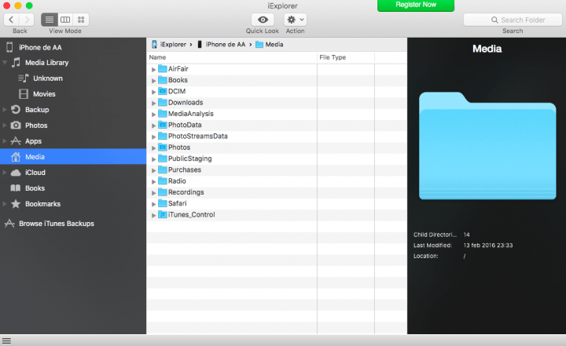
Task: Select the Safari folder icon
Action: tap(163, 203)
